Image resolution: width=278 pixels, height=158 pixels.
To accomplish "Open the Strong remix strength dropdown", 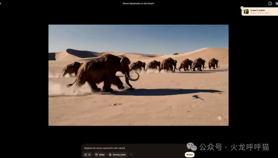I will (x=117, y=155).
